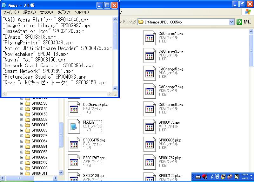This screenshot has width=254, height=182.
Task: Expand the SP003998 tree folder
Action: click(22, 168)
